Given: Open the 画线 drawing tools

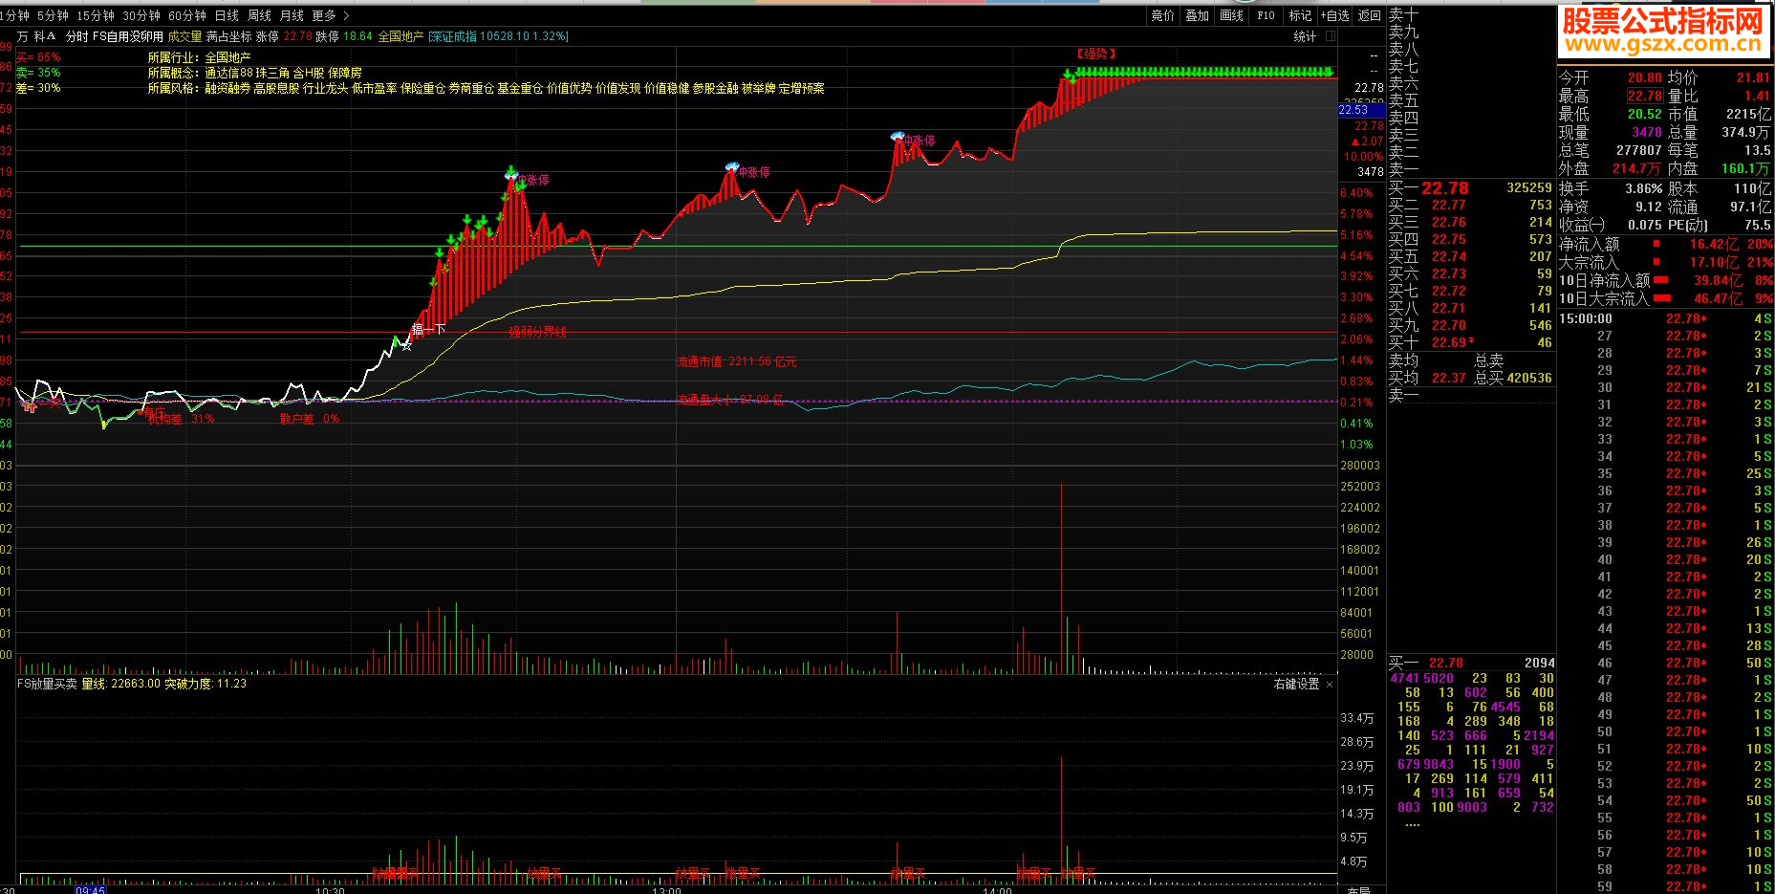Looking at the screenshot, I should coord(1231,15).
